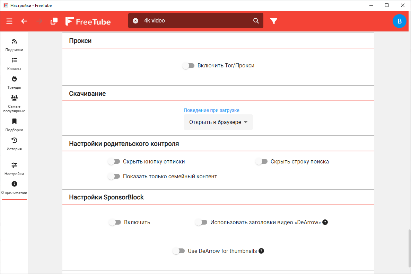Image resolution: width=411 pixels, height=274 pixels.
Task: Click the back arrow icon
Action: pos(24,21)
